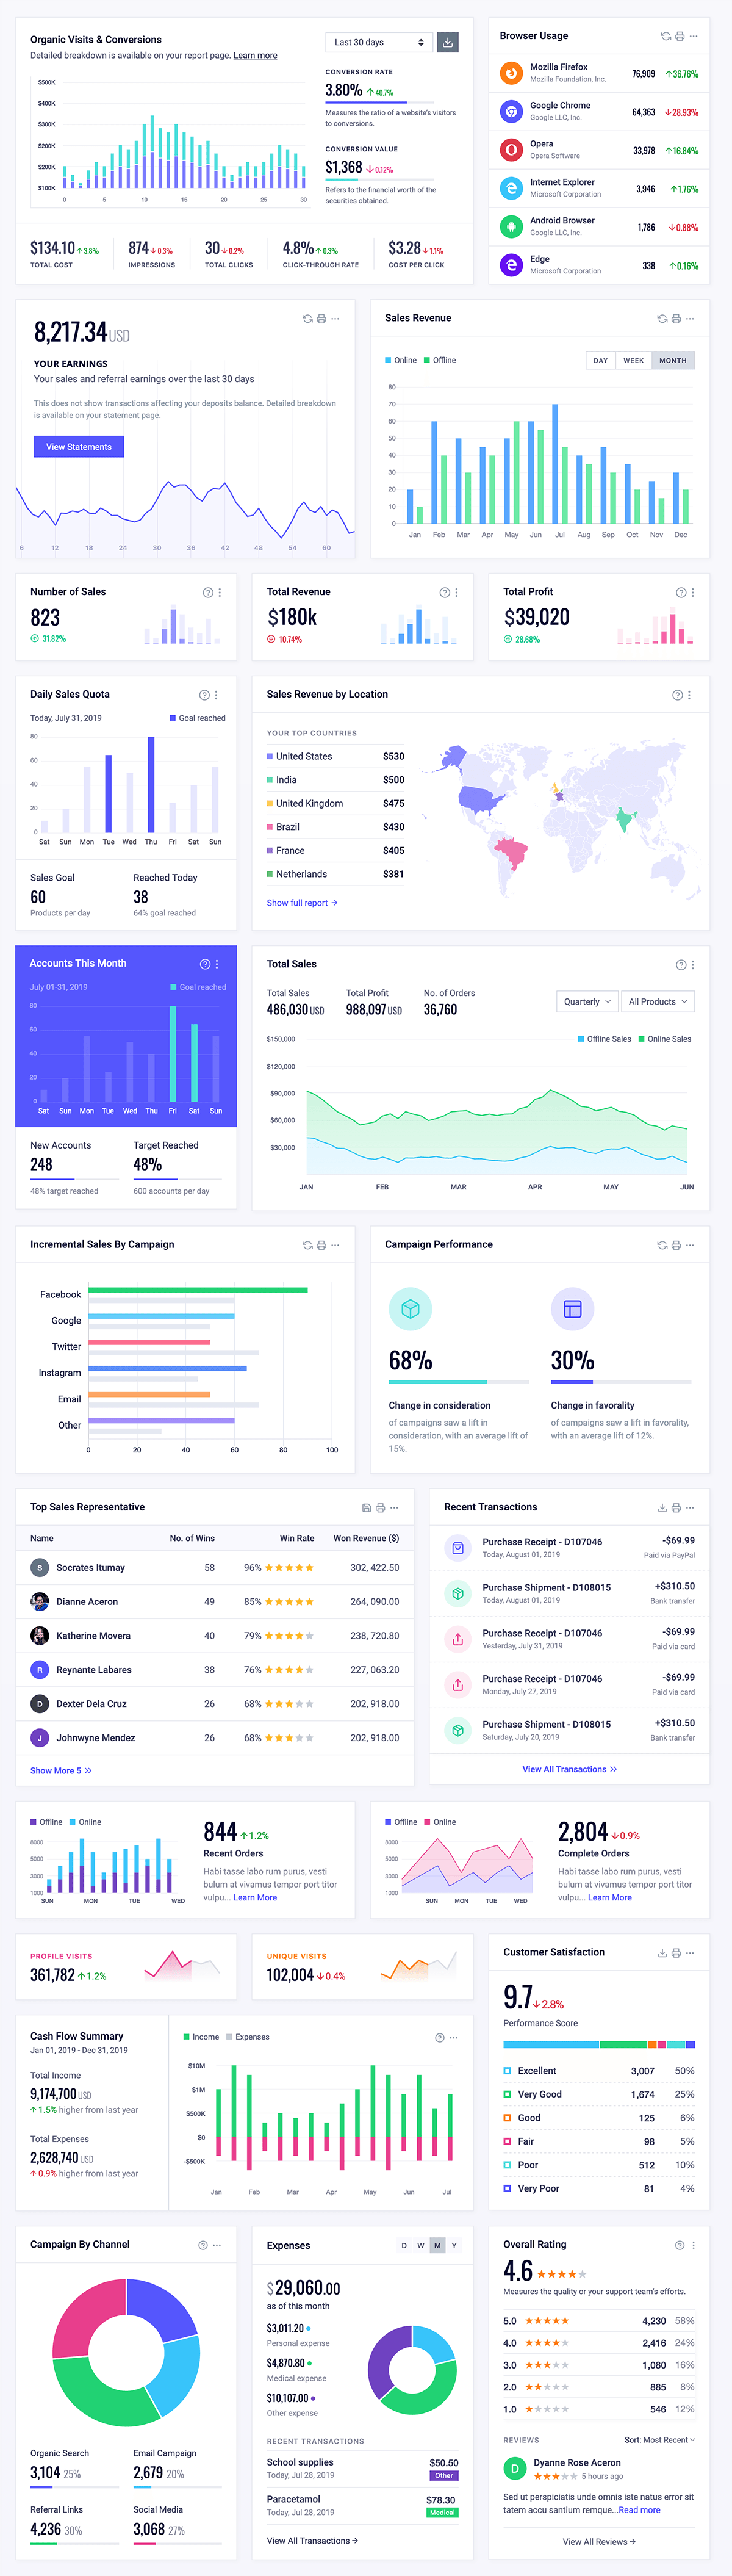Click the download icon beside Last 30 days
The width and height of the screenshot is (732, 2576).
click(x=448, y=42)
